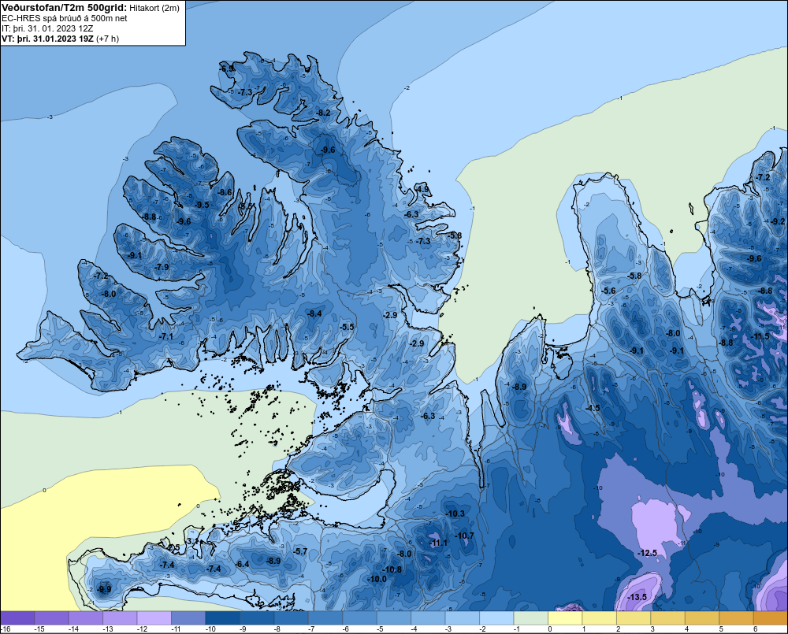This screenshot has height=634, width=788.
Task: Click the -11.5 temperature label on the map
Action: [x=760, y=336]
